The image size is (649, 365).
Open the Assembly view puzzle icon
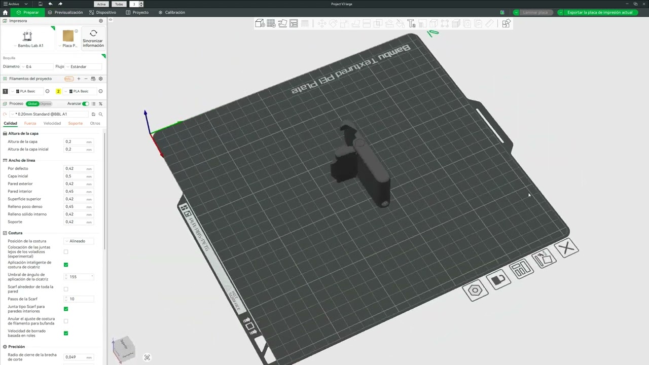tap(507, 23)
